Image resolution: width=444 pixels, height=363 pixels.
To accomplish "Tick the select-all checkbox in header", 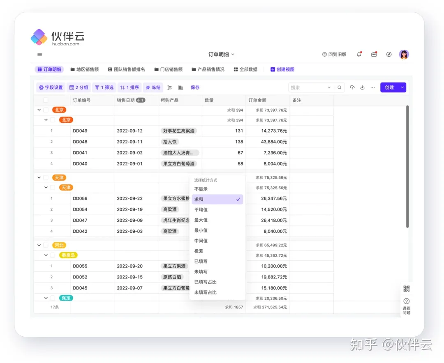I will pos(46,100).
